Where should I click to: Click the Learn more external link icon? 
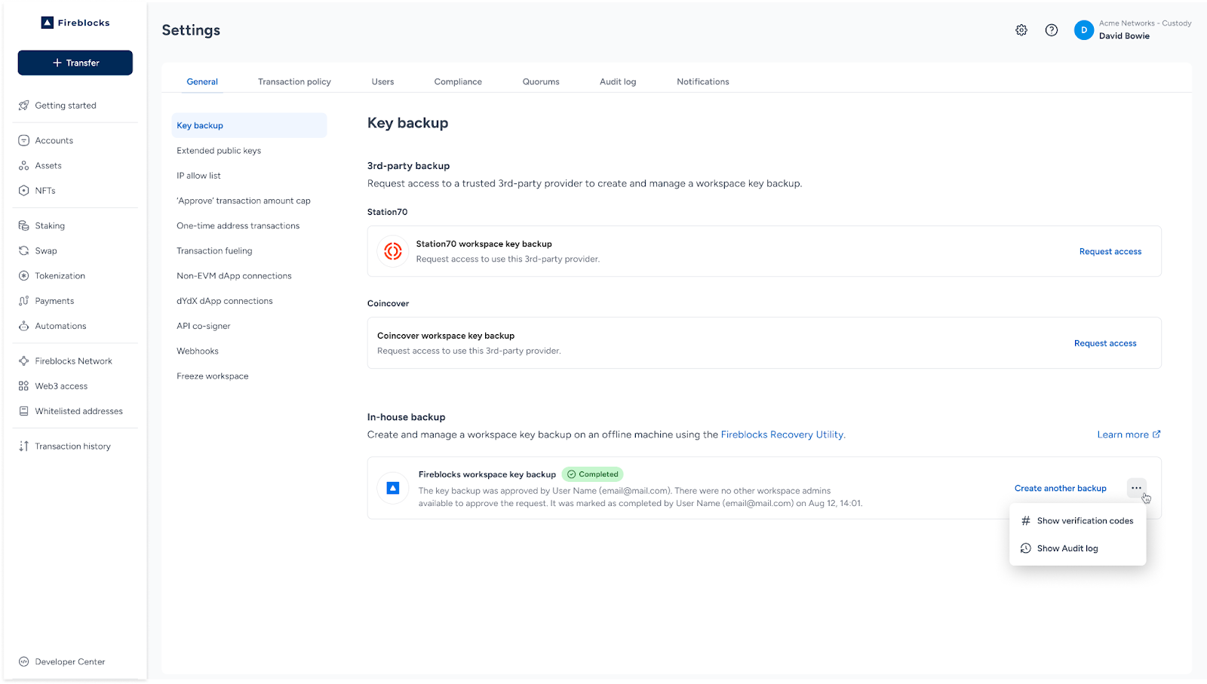point(1156,434)
